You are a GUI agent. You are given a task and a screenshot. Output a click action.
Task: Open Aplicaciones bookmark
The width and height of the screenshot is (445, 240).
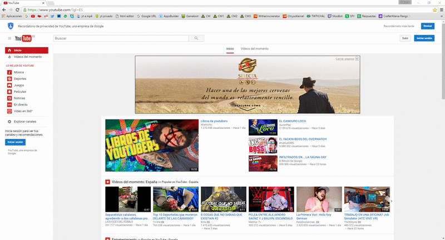(12, 16)
